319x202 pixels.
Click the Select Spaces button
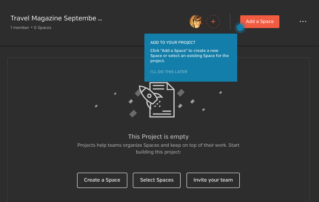157,180
